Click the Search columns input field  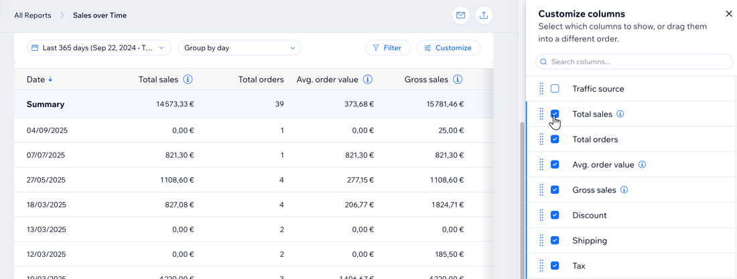coord(634,62)
